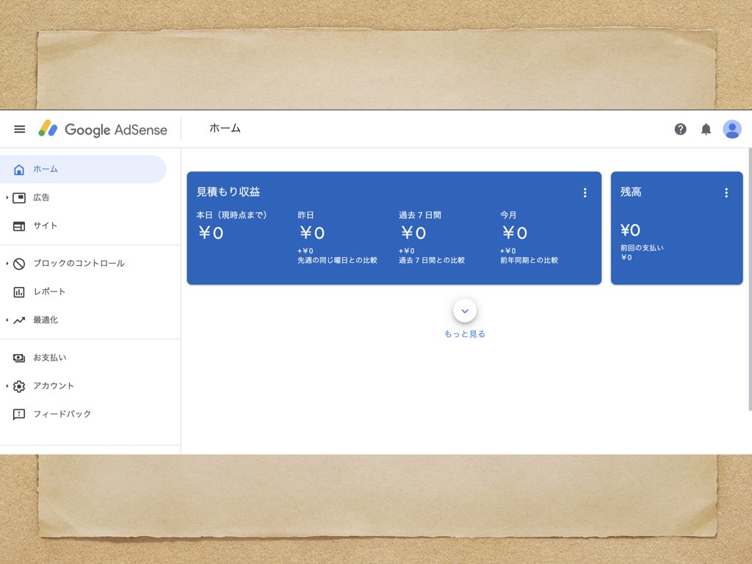This screenshot has height=564, width=752.
Task: Click the sites icon beside サイト
Action: pos(18,226)
